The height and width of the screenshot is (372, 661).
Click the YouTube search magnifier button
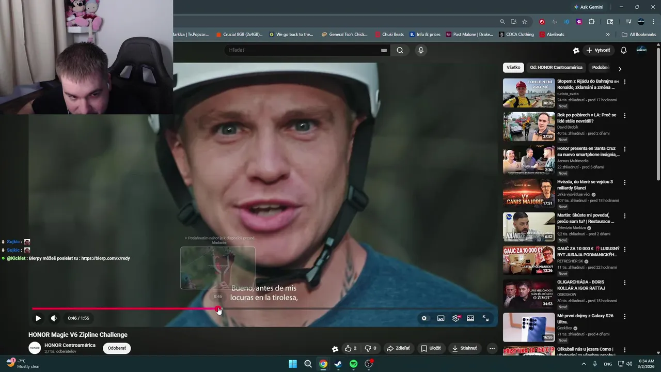click(400, 50)
